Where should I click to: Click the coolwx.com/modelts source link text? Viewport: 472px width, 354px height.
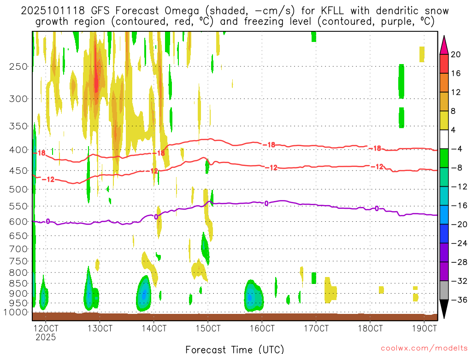[x=424, y=348]
